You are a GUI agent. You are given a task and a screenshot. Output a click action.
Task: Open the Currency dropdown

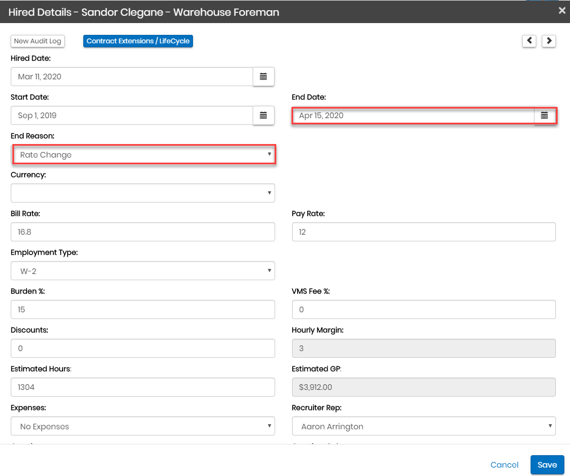142,193
